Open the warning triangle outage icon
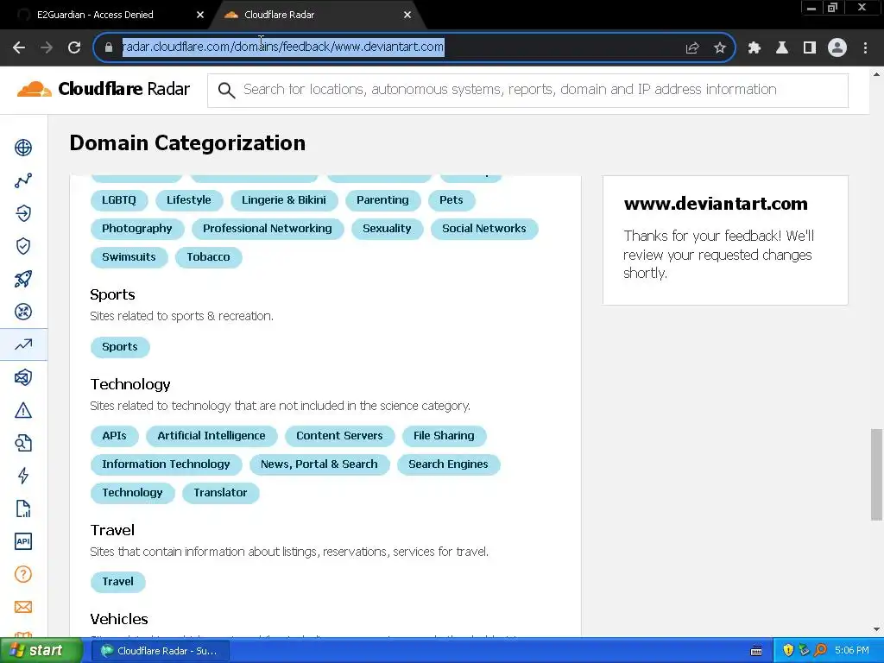 [23, 410]
